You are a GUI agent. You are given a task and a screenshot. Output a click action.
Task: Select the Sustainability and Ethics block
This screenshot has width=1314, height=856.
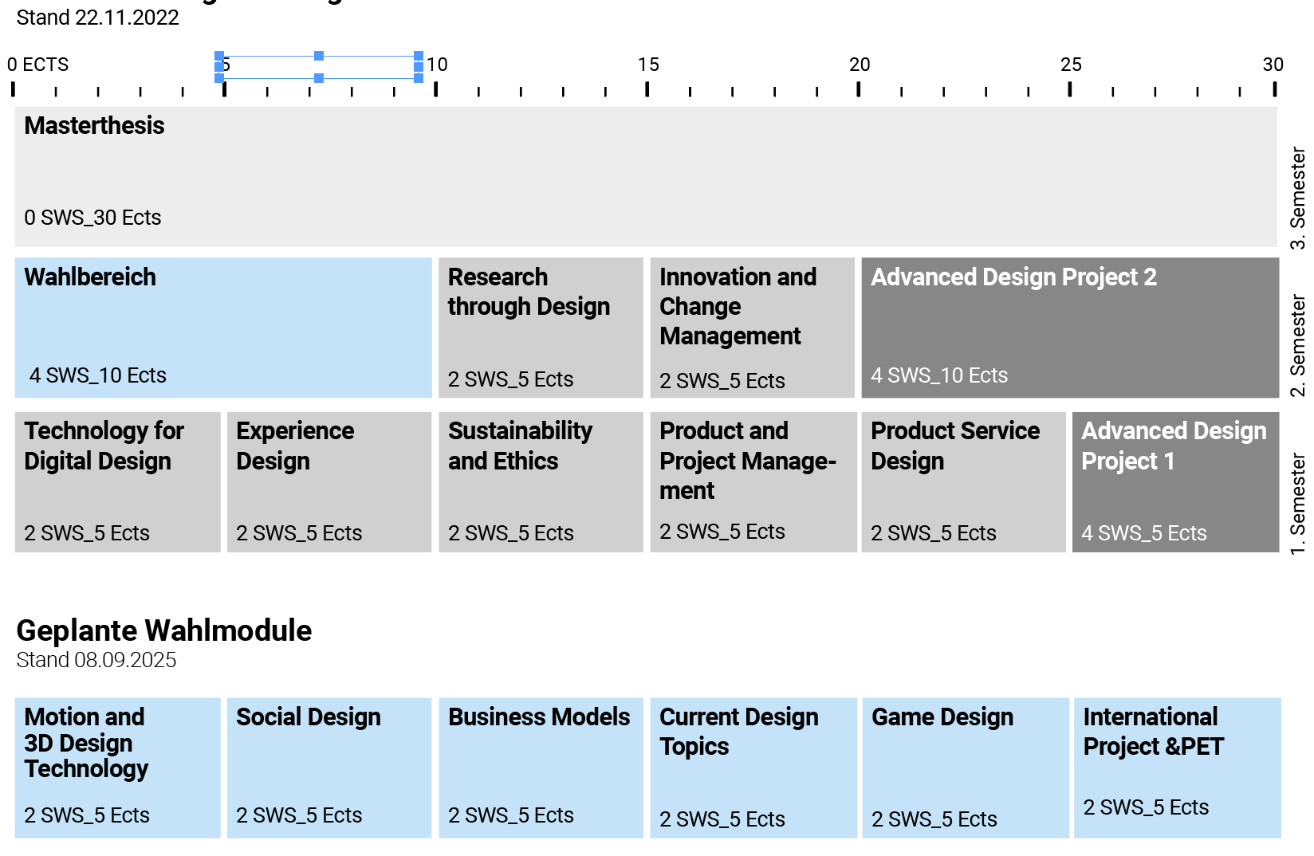[541, 481]
